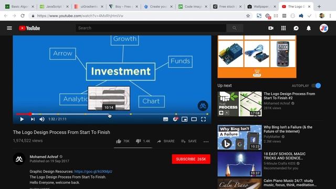336x189 pixels.
Task: Toggle the Autoplay switch
Action: 316,86
